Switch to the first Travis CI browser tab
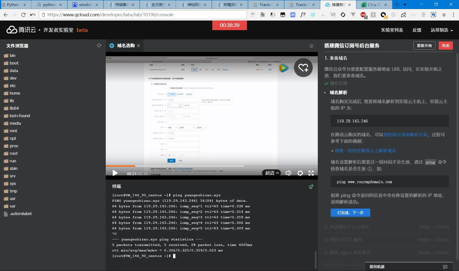The image size is (459, 271). (x=266, y=5)
